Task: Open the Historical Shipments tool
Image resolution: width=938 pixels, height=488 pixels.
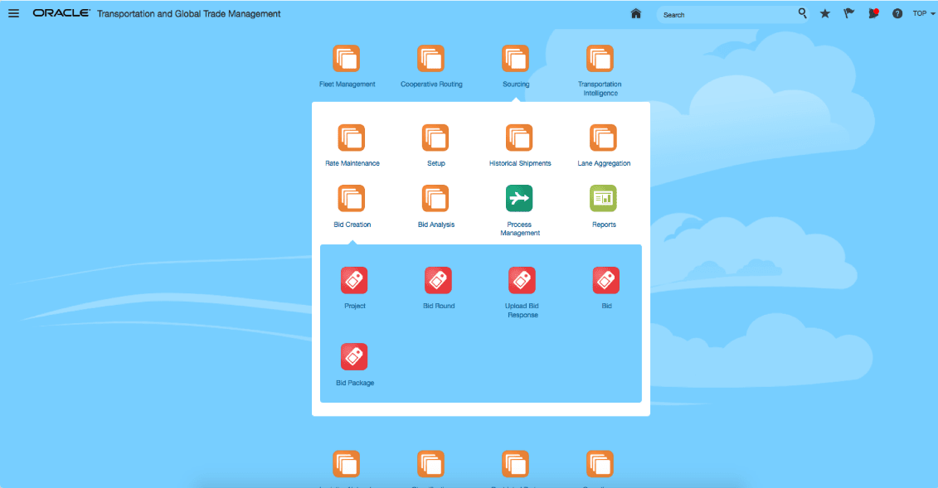Action: point(519,138)
